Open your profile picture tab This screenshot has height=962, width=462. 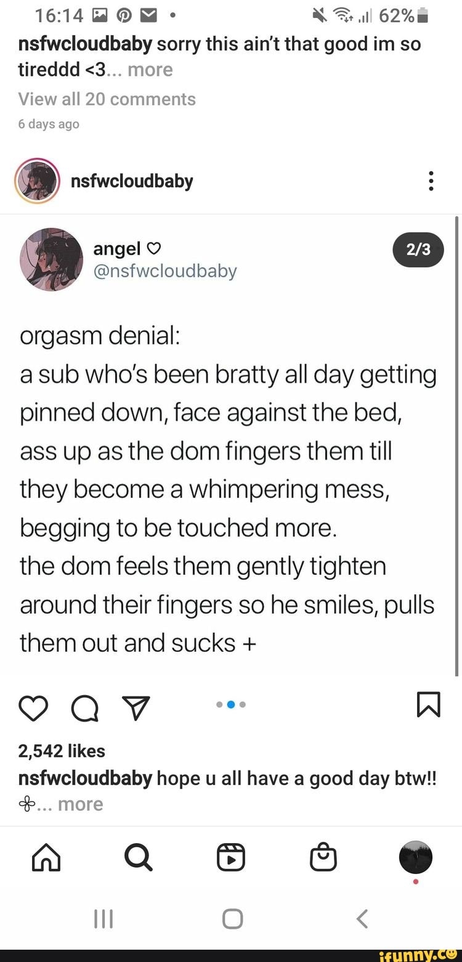[416, 857]
